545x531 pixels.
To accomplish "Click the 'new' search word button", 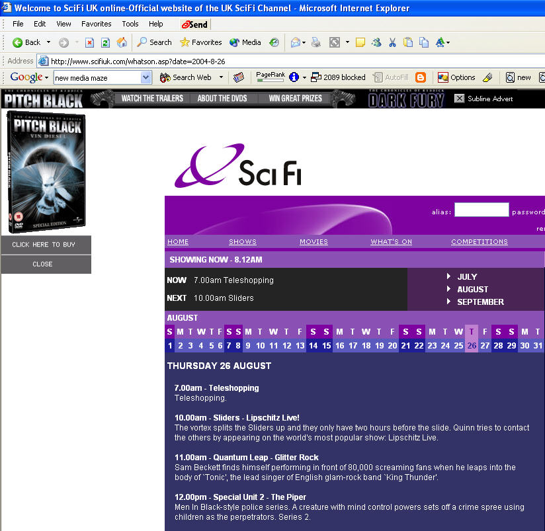I will click(519, 77).
